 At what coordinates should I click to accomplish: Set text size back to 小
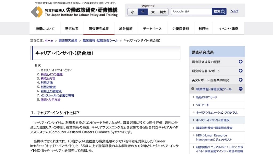[133, 12]
